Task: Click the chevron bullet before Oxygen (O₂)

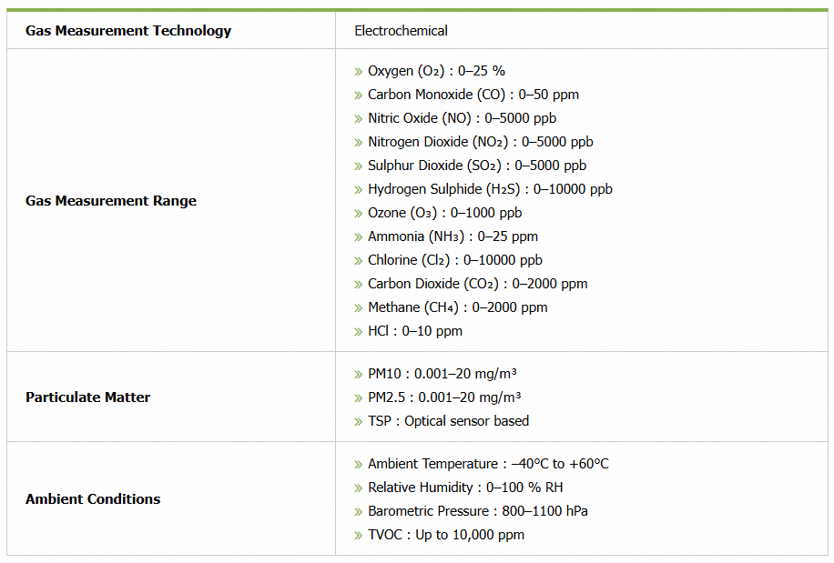Action: click(x=359, y=71)
